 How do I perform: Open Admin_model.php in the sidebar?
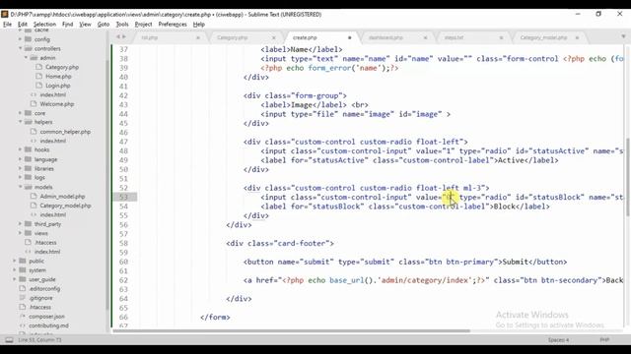click(62, 197)
